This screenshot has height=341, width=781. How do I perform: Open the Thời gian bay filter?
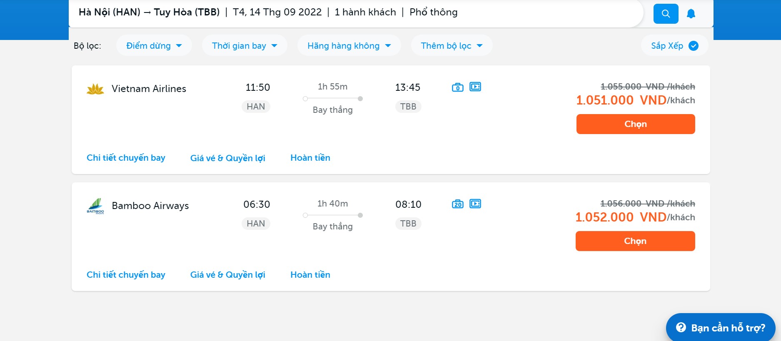(x=245, y=46)
